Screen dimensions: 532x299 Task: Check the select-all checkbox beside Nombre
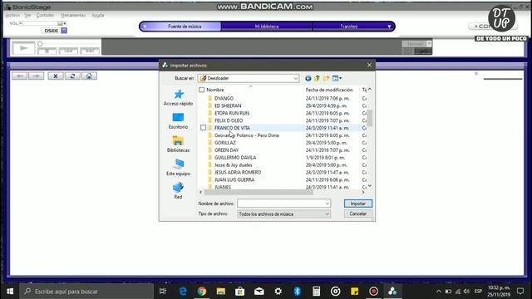(x=202, y=90)
